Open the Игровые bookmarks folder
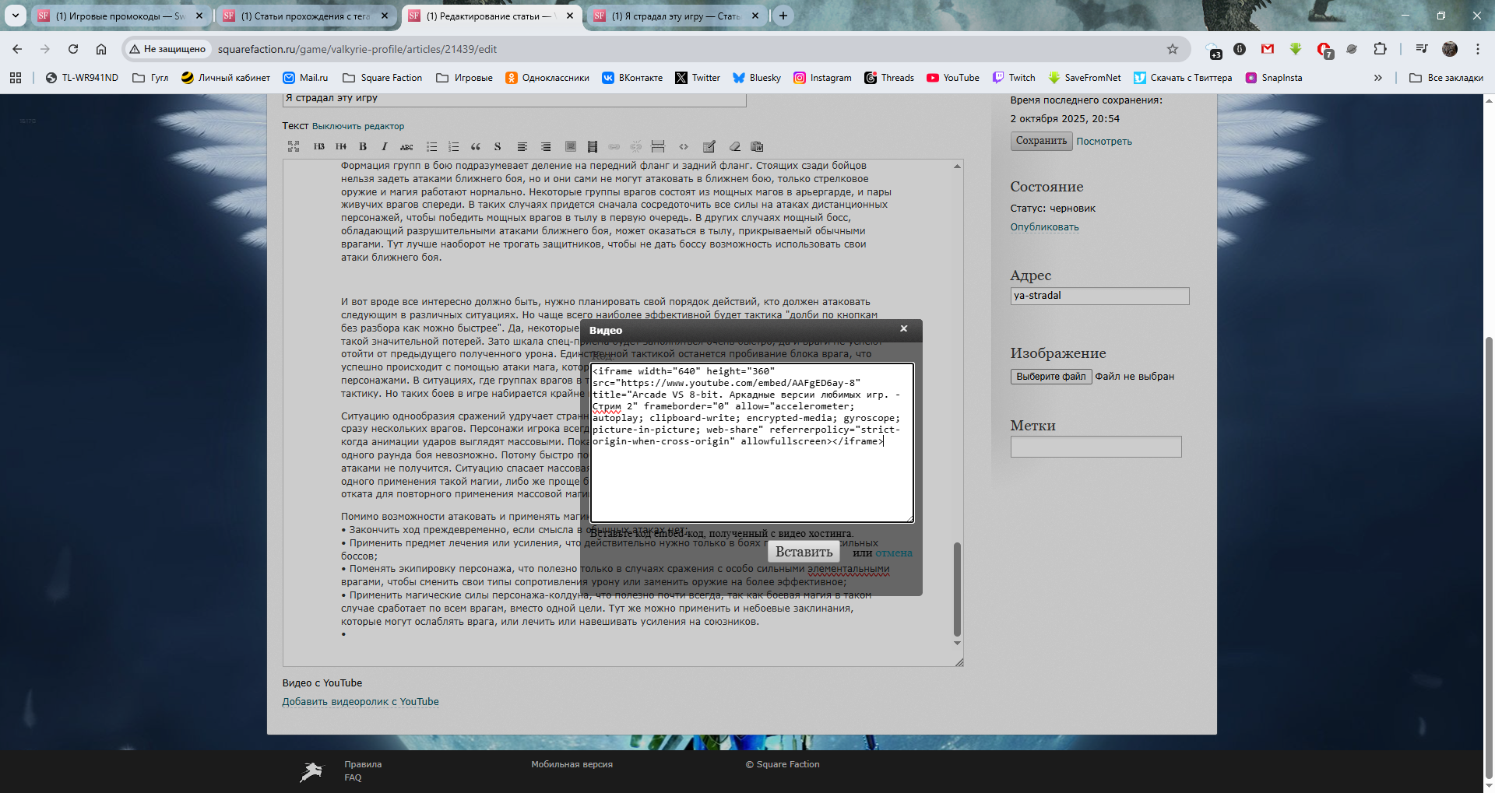The image size is (1495, 793). (465, 78)
